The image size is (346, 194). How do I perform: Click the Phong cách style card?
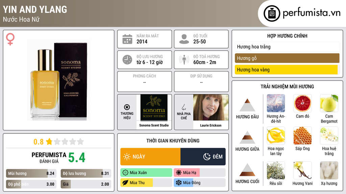click(145, 82)
